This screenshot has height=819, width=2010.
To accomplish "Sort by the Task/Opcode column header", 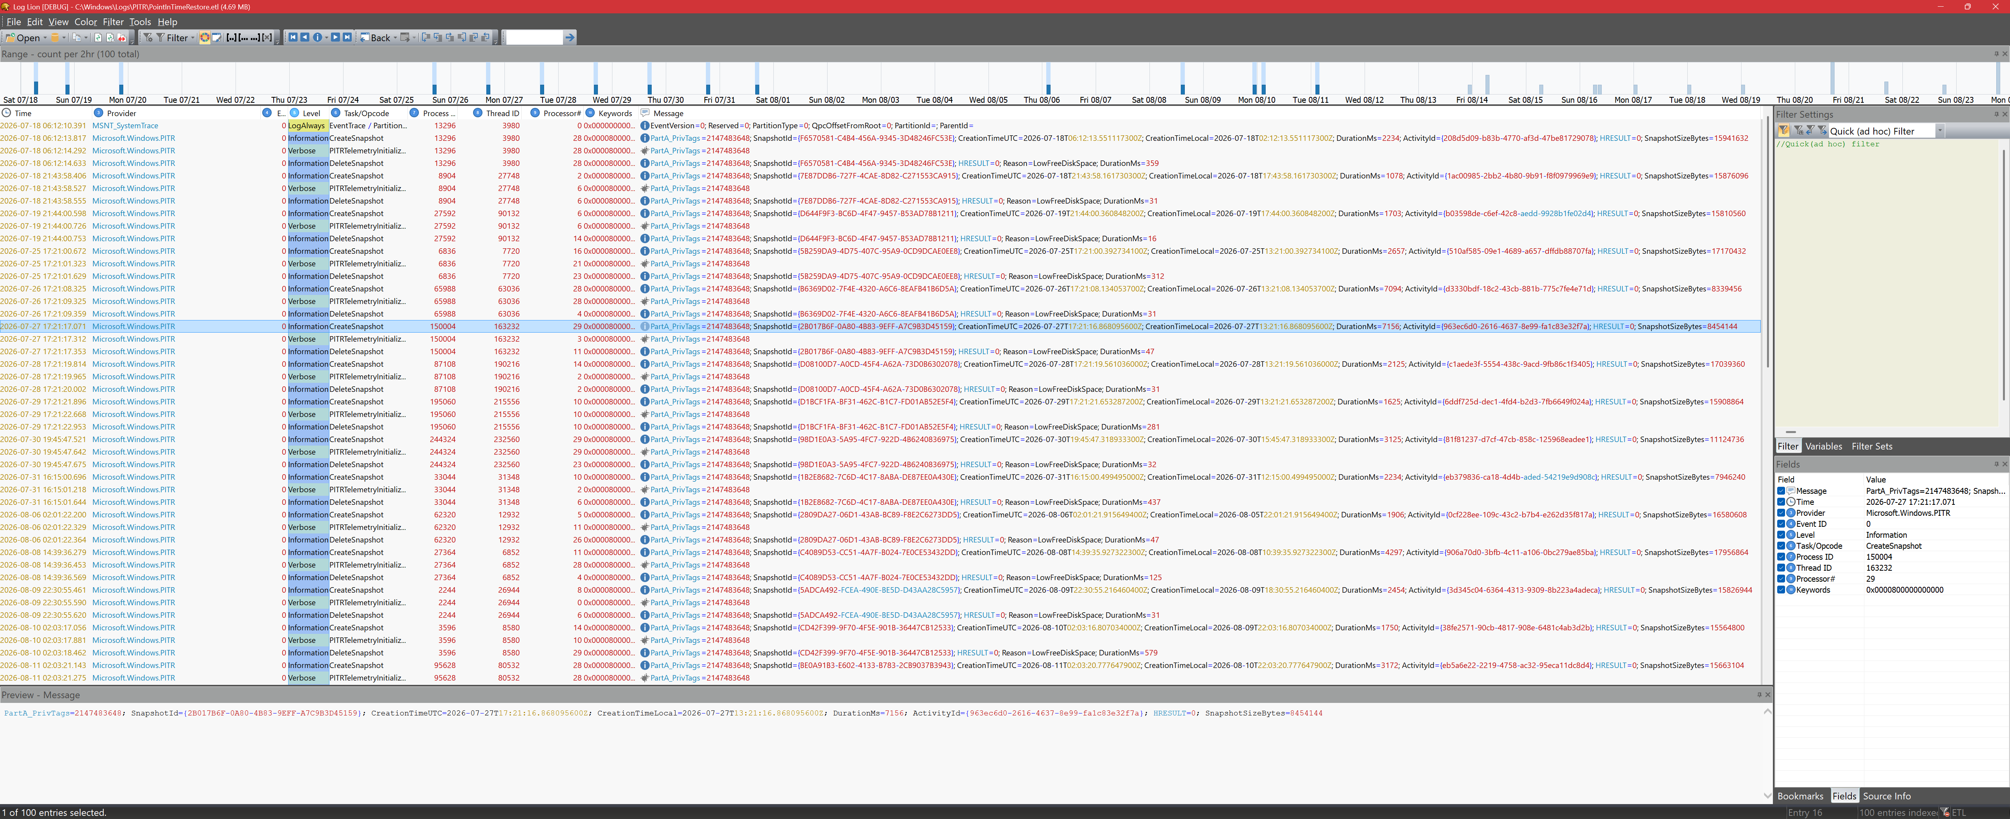I will (x=366, y=113).
